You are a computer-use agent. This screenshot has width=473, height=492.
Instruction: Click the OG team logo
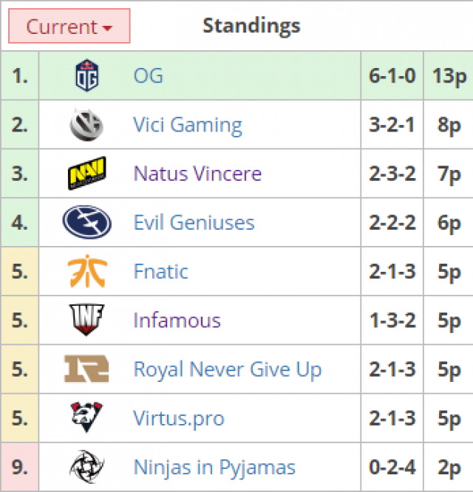point(87,75)
